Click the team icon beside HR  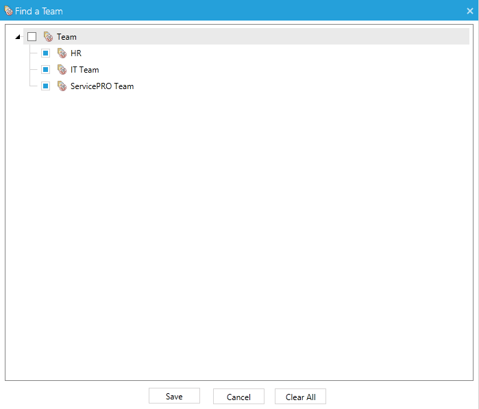point(62,53)
